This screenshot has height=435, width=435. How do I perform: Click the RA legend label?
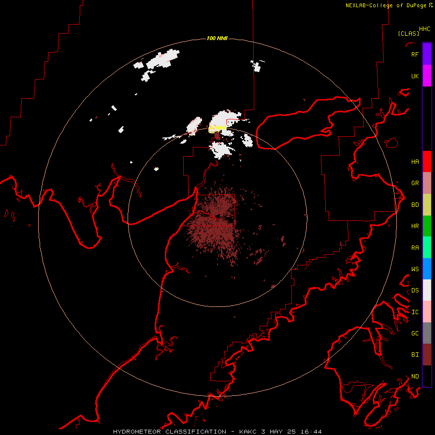[415, 247]
